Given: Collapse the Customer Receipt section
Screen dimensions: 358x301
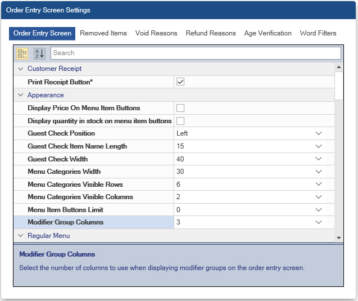Looking at the screenshot, I should coord(21,69).
